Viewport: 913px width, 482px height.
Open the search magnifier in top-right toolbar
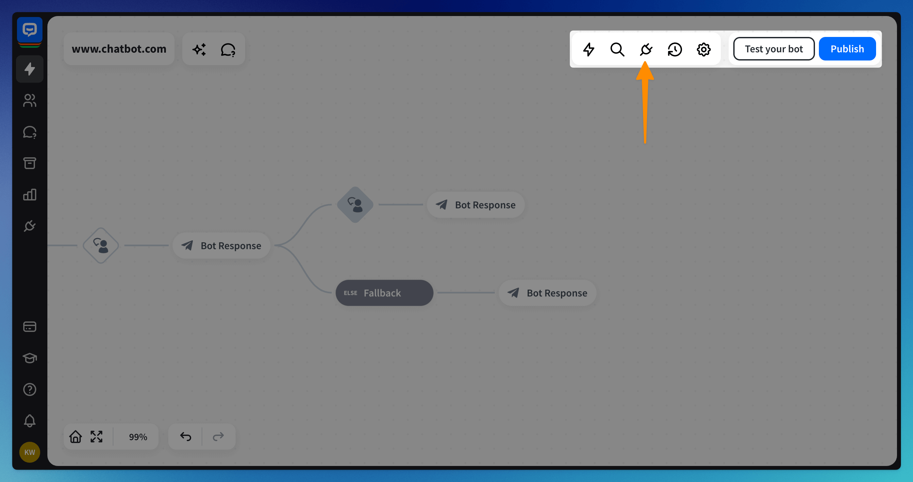click(617, 49)
